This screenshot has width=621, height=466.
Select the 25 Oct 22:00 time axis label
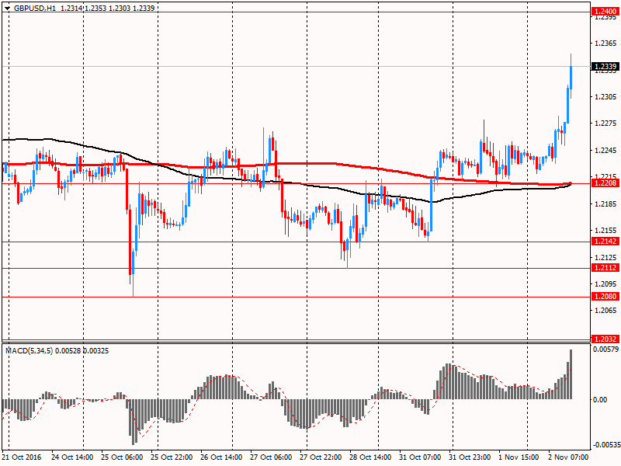(172, 457)
